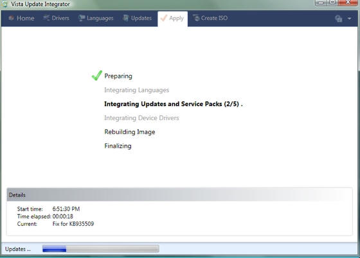The width and height of the screenshot is (360, 258).
Task: Click the Drivers tab icon
Action: click(46, 17)
